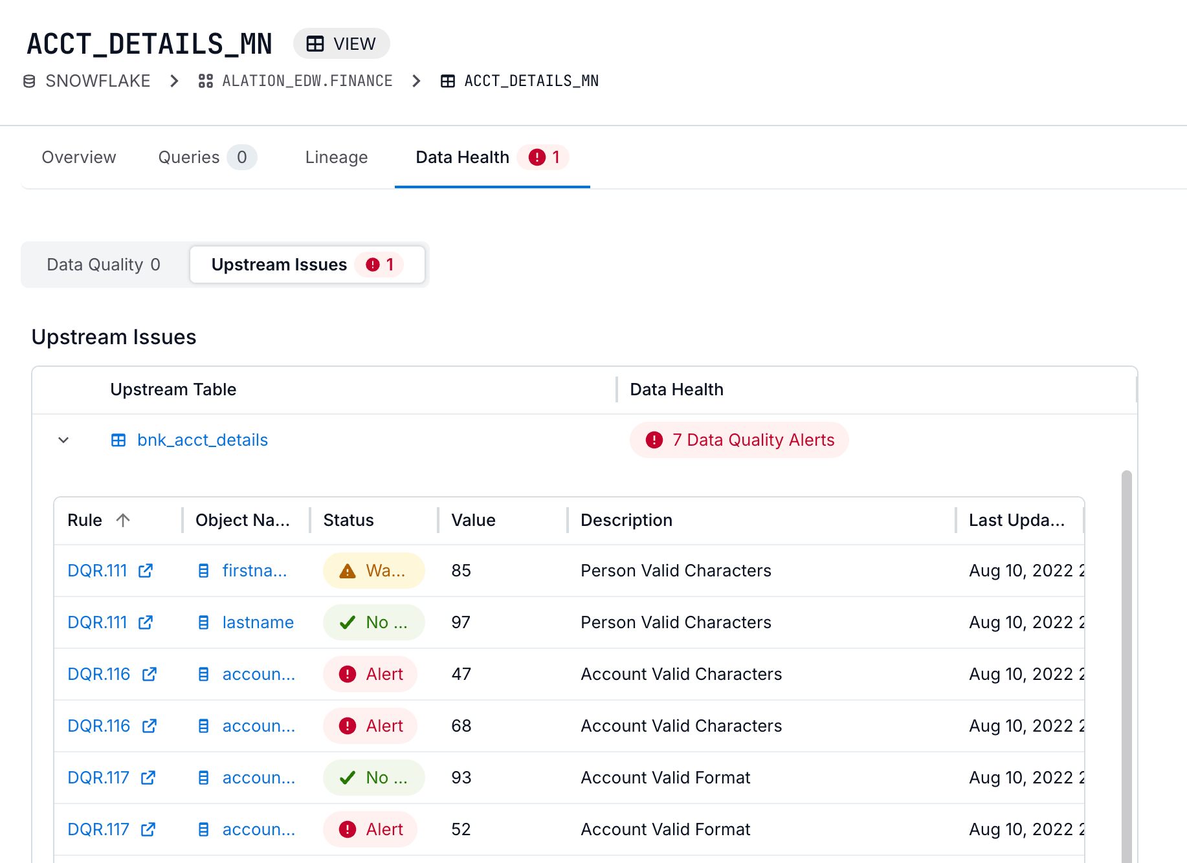The image size is (1187, 863).
Task: Click the schema icon beside ALATION_EDW.FINANCE
Action: [206, 80]
